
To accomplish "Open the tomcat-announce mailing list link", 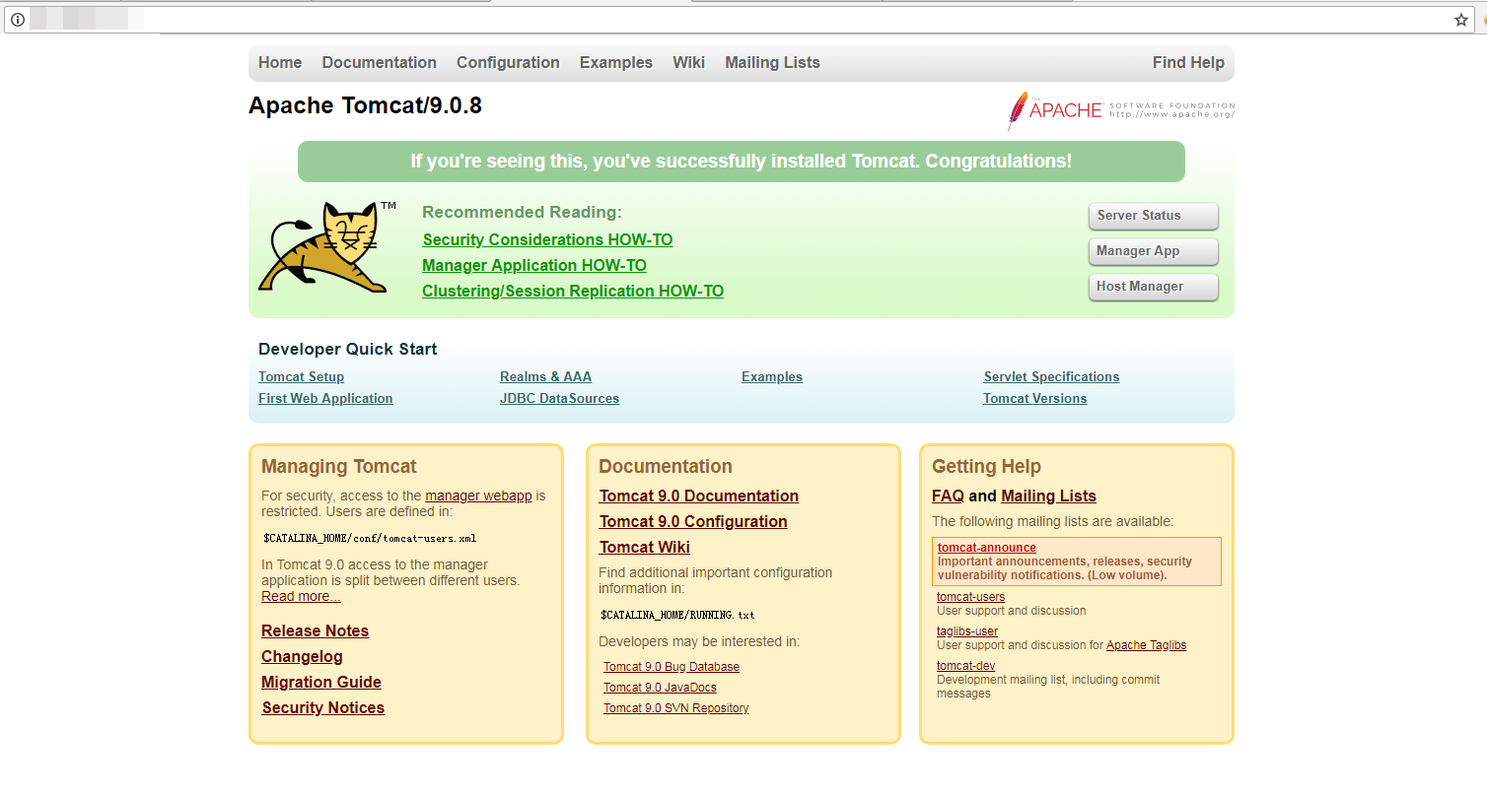I will (986, 548).
